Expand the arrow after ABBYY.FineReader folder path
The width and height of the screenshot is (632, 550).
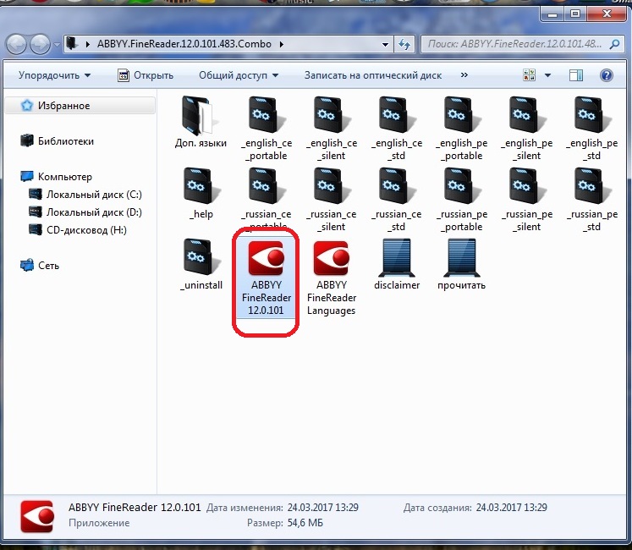[x=282, y=44]
